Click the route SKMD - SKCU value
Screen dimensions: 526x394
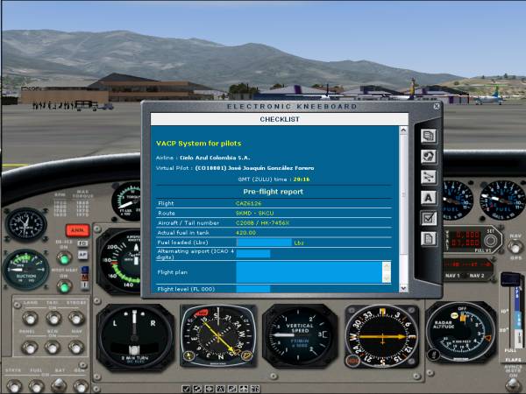tap(254, 213)
